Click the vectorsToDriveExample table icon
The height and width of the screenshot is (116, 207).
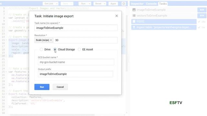tap(134, 15)
